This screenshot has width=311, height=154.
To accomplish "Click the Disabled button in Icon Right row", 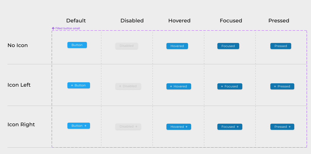I will tap(128, 126).
